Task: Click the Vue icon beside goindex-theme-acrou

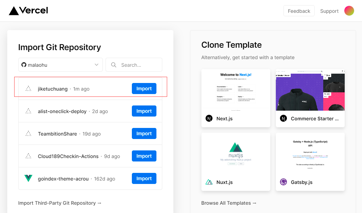Action: coord(28,178)
